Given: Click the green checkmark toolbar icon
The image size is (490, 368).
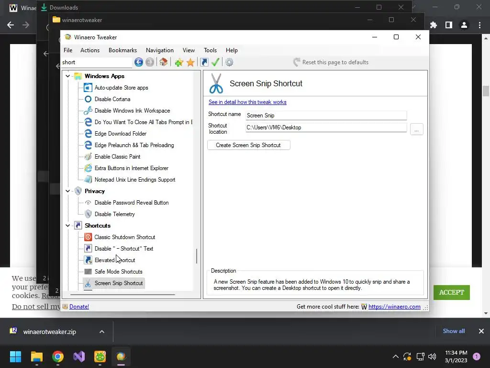Looking at the screenshot, I should (215, 62).
